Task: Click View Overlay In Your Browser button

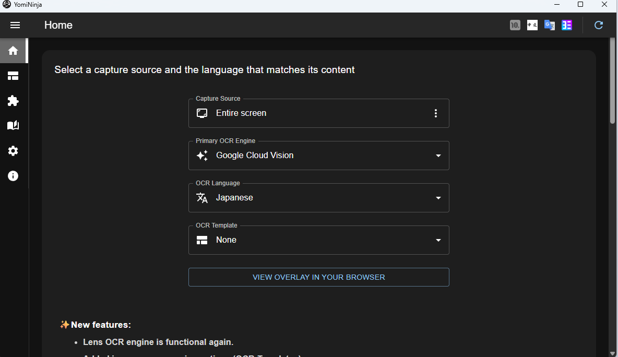Action: tap(318, 277)
